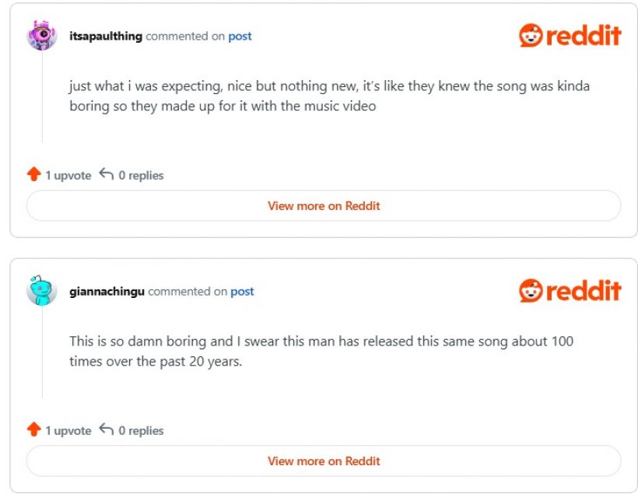
Task: Click '1 upvote' text on first comment
Action: 68,176
